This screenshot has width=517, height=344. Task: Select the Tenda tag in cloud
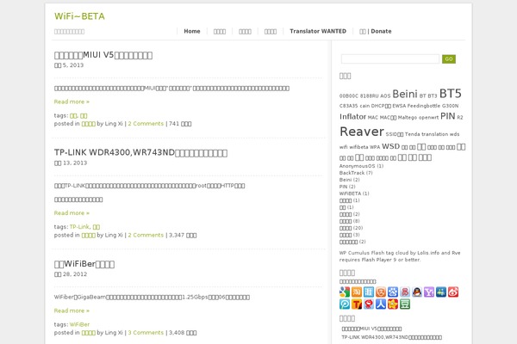pyautogui.click(x=413, y=134)
